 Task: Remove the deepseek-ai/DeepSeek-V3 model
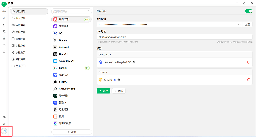[249, 62]
